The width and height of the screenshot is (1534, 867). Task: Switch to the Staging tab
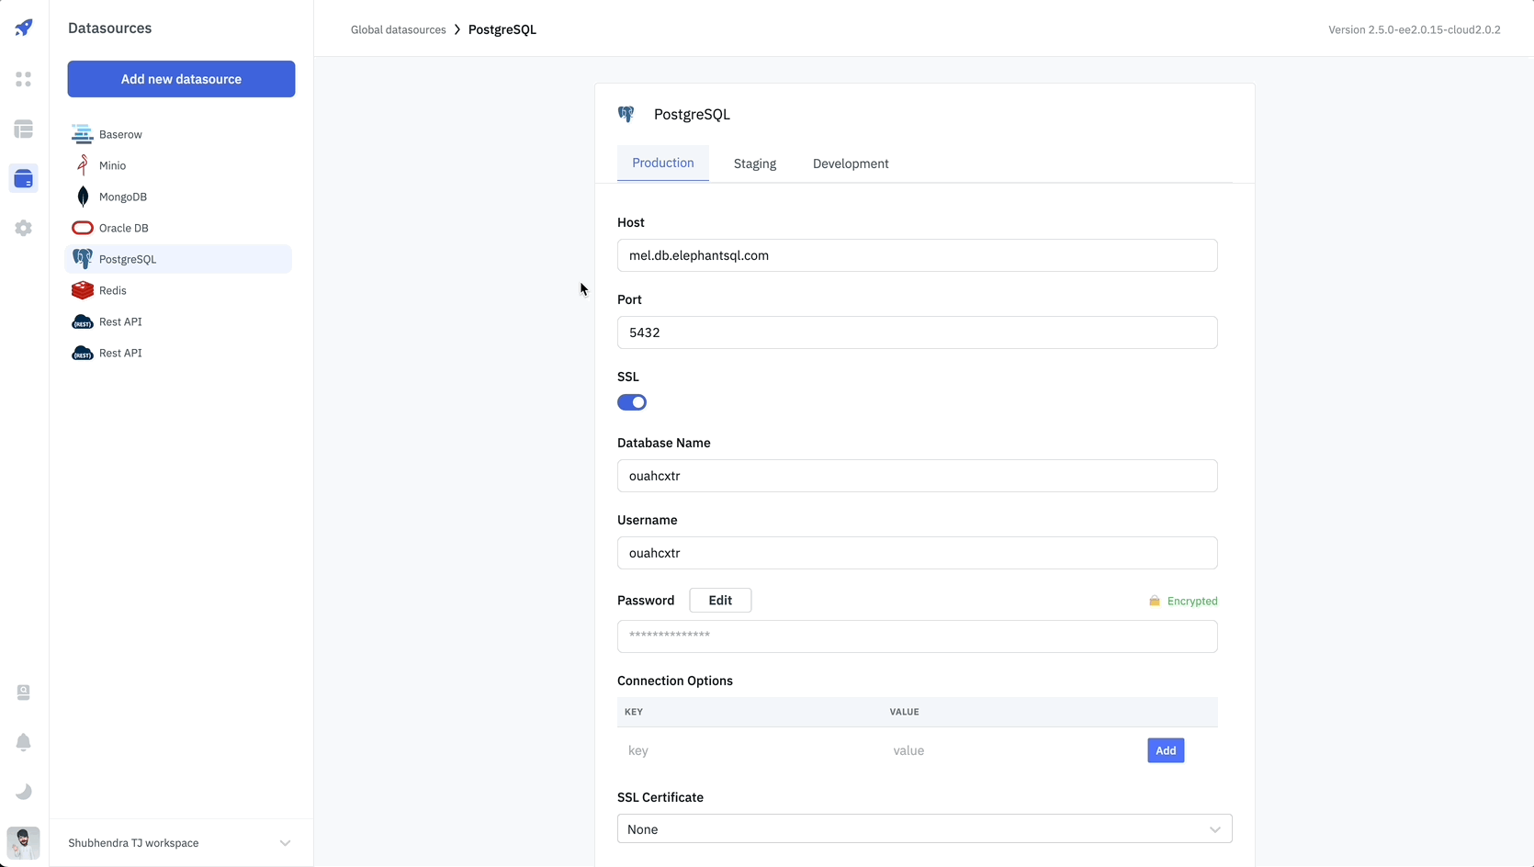[754, 163]
